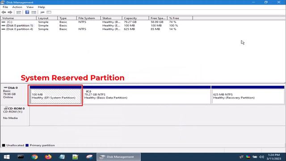The height and width of the screenshot is (161, 286).
Task: Click the red-and-white disk tool taskbar icon
Action: coord(89,157)
